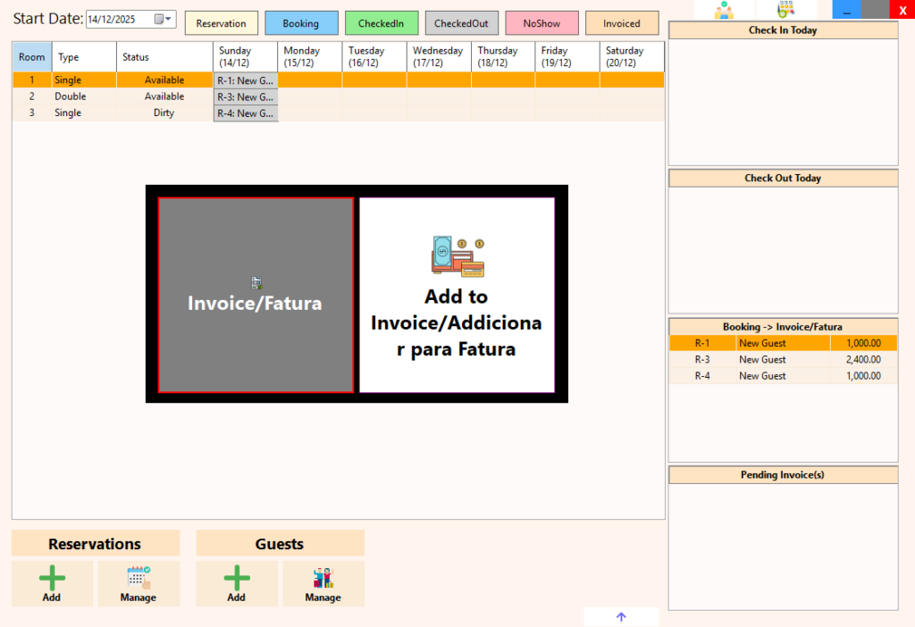Click the Start Date text field
This screenshot has width=915, height=627.
tap(118, 19)
